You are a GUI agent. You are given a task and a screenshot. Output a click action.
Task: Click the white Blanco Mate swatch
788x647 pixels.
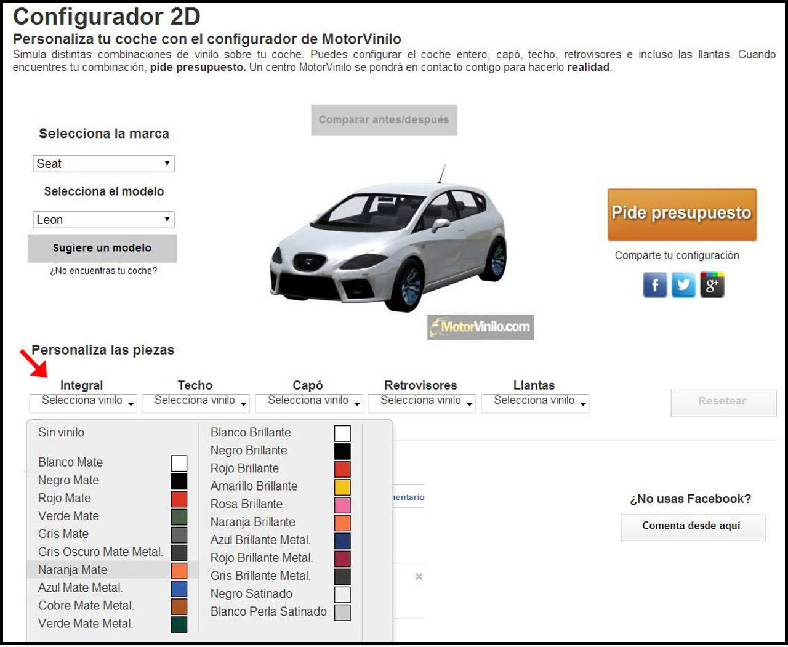coord(179,463)
